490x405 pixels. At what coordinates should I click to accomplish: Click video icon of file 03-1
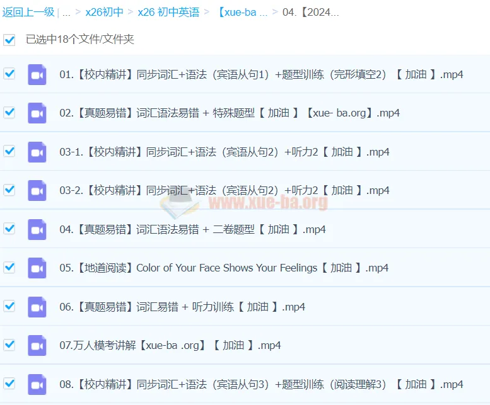click(x=37, y=152)
